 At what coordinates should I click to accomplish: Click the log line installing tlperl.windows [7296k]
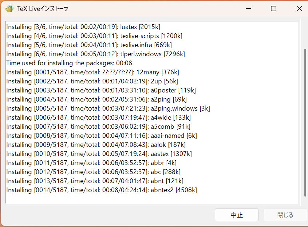tap(95, 54)
